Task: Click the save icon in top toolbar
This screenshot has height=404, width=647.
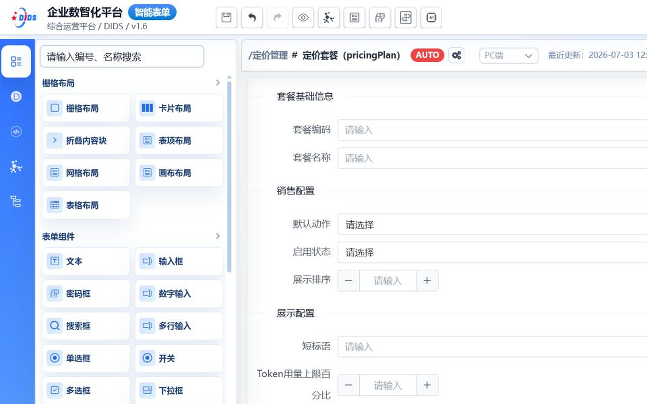Action: [x=226, y=18]
